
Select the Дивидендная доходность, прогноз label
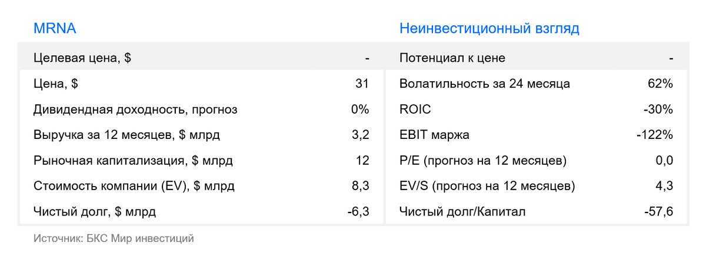click(135, 109)
